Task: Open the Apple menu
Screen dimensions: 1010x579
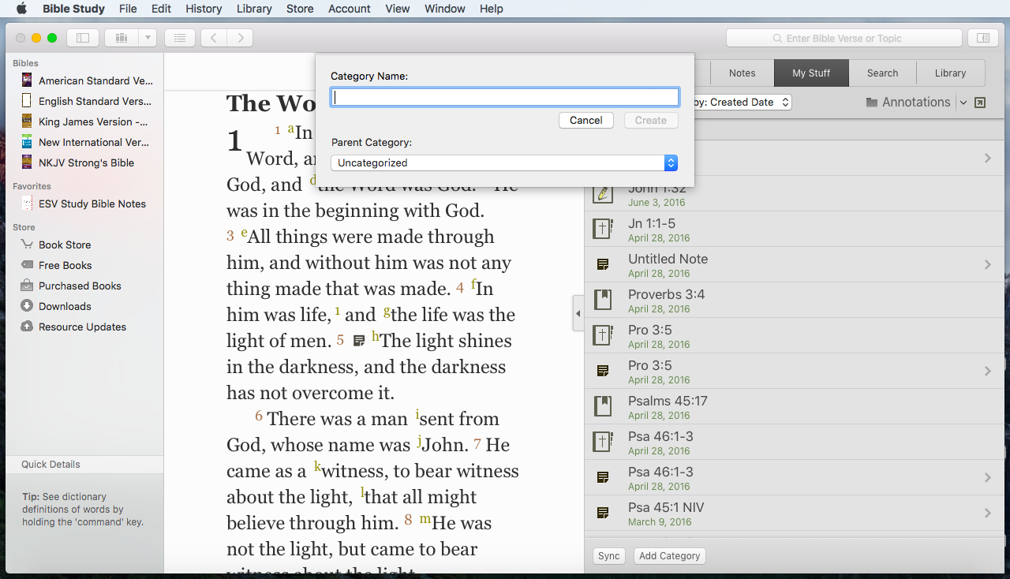Action: (x=21, y=9)
